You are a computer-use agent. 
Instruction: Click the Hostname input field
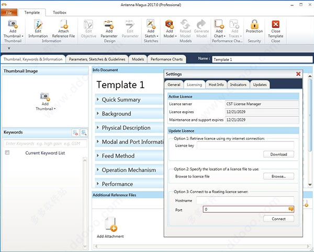point(248,200)
